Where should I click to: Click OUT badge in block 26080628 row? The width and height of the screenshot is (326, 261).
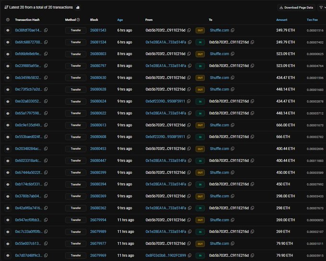click(200, 90)
